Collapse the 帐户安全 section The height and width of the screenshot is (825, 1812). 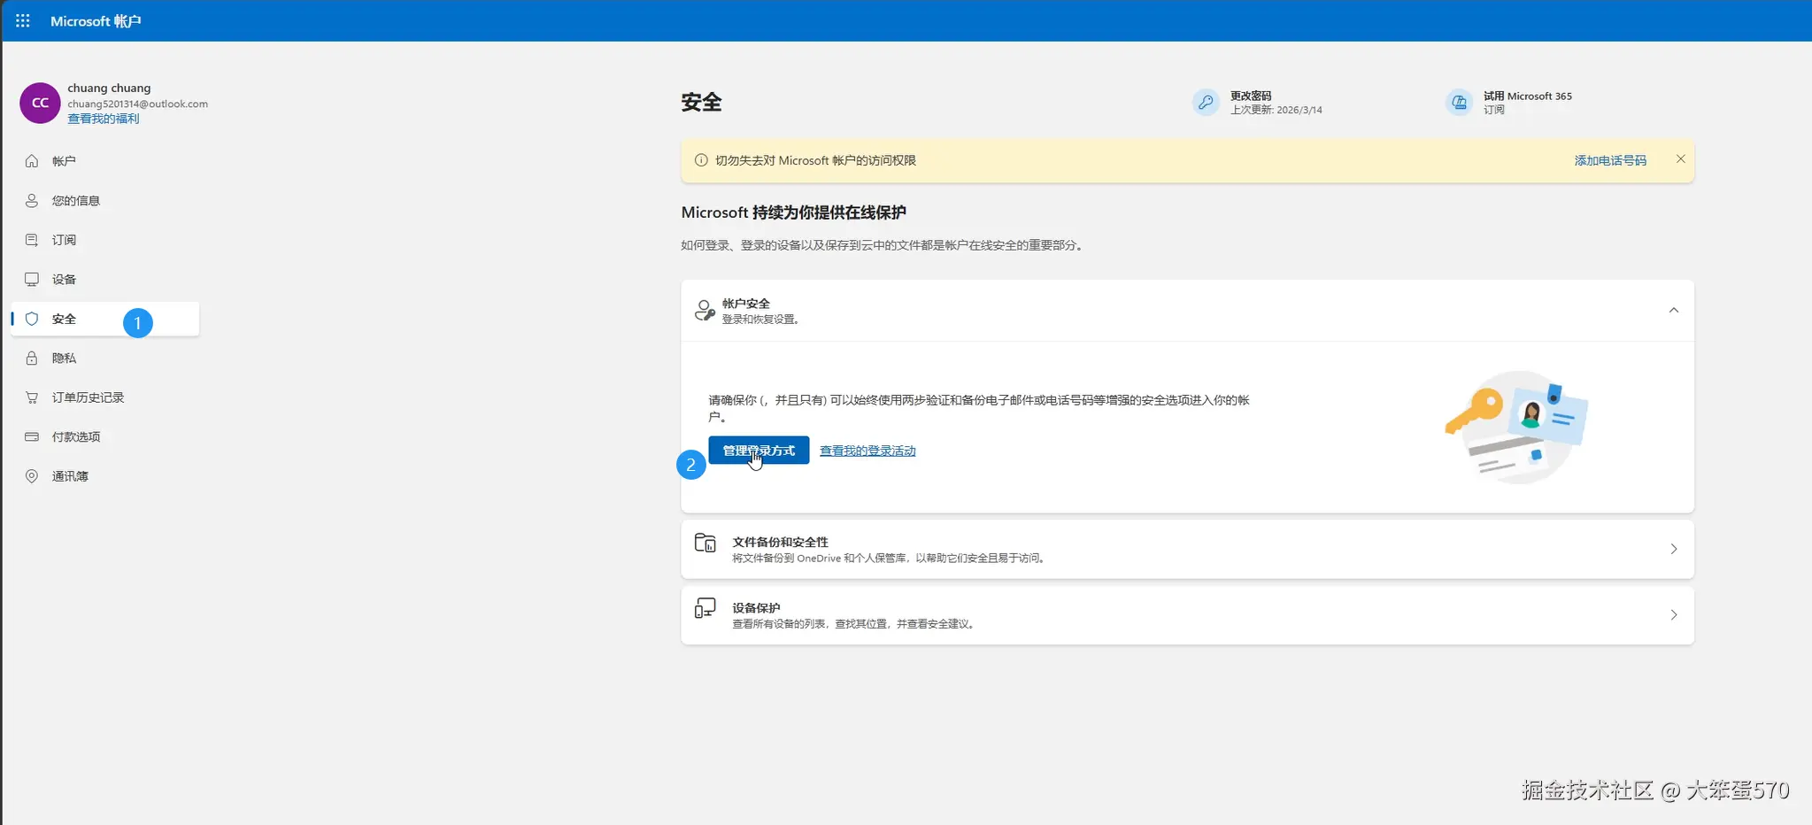point(1673,311)
